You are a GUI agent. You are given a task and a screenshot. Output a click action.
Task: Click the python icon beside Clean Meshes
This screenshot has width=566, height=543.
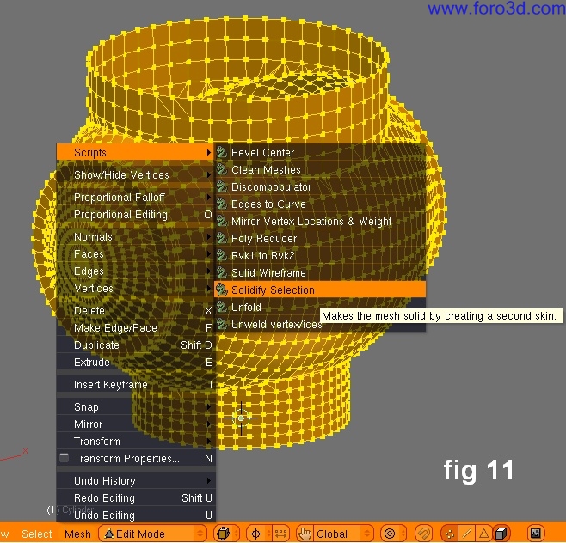222,169
